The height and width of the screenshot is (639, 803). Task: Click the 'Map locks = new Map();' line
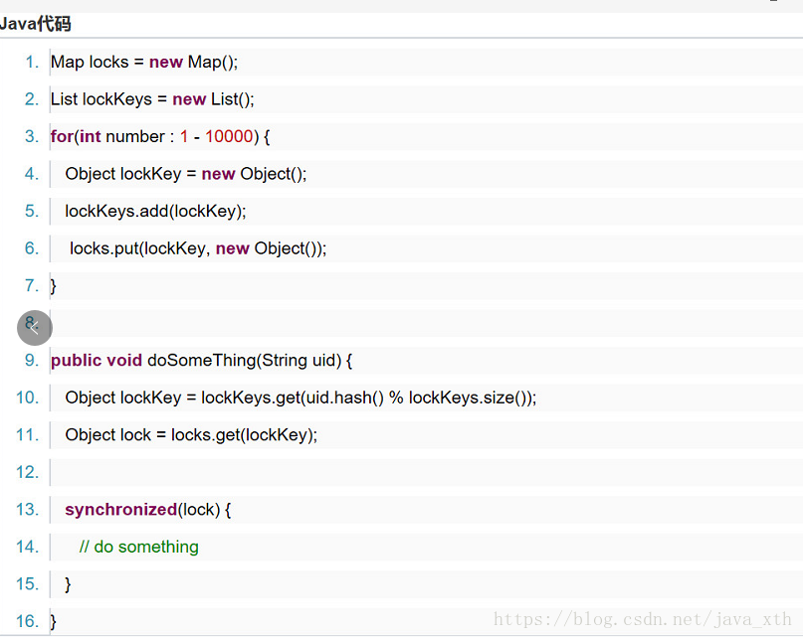click(x=144, y=62)
